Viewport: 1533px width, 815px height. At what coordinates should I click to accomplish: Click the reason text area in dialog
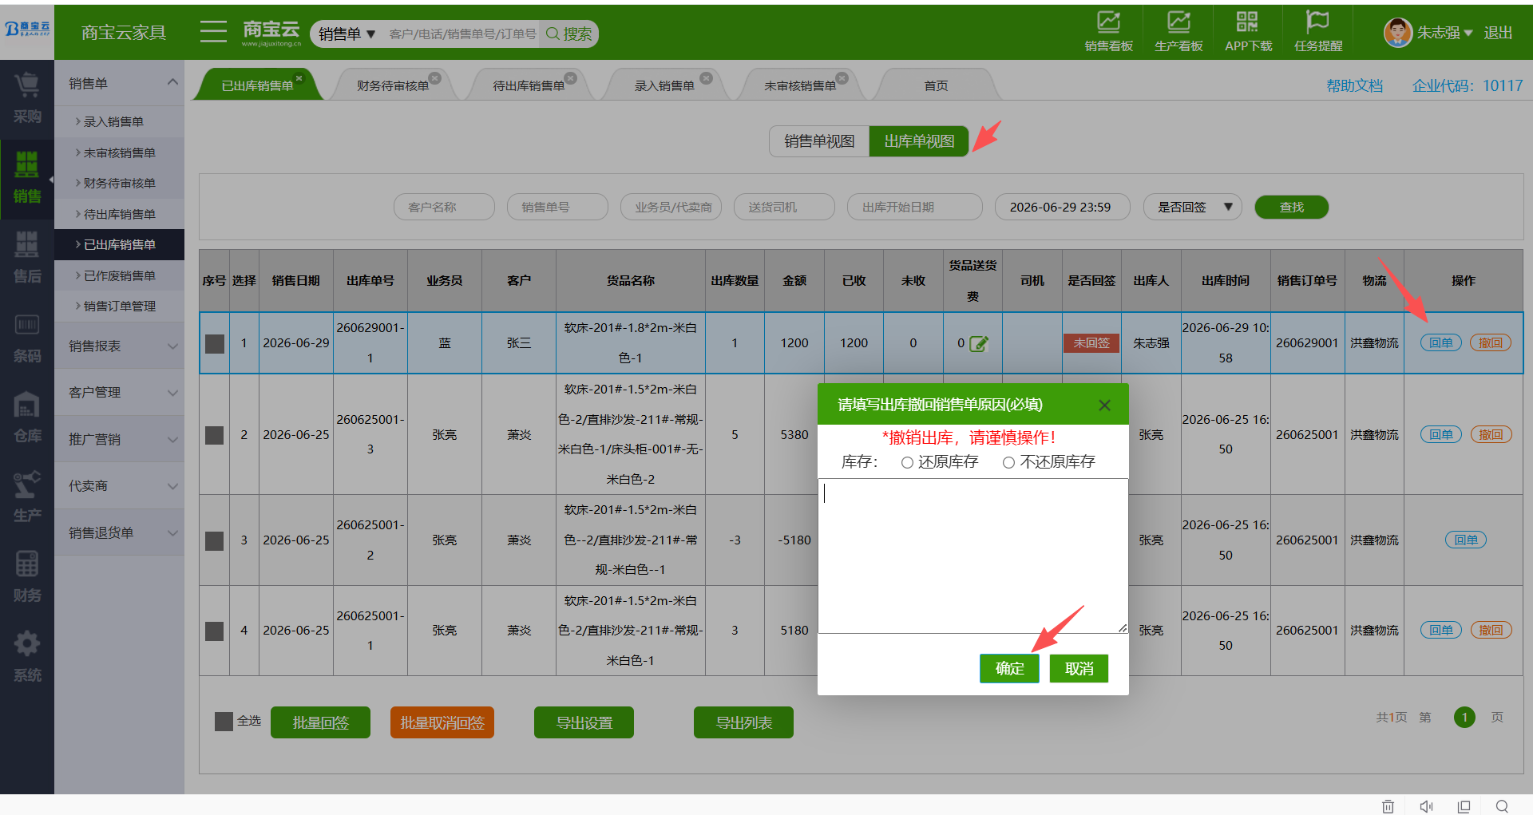(972, 556)
